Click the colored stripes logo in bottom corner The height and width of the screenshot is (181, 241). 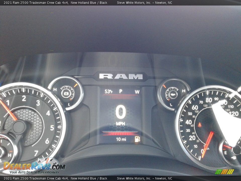tap(224, 171)
